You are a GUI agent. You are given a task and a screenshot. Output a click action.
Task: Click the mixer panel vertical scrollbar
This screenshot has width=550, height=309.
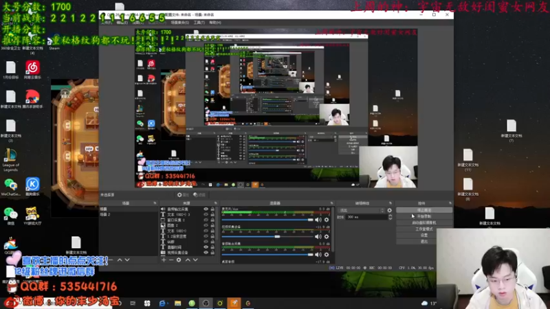point(333,229)
